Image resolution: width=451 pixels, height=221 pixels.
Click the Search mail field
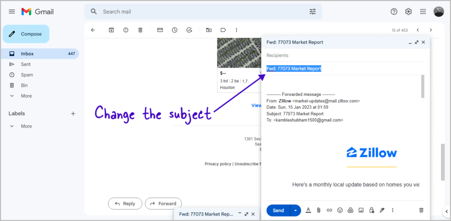click(203, 11)
